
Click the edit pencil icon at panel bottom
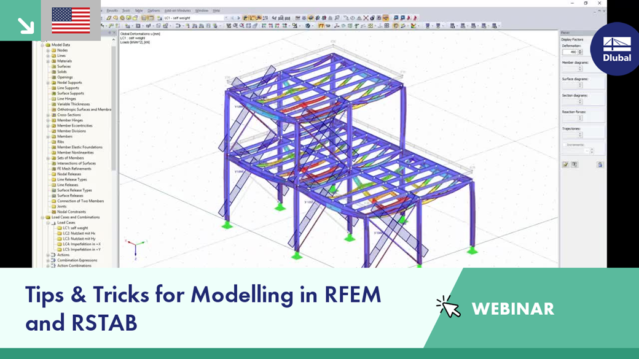566,164
